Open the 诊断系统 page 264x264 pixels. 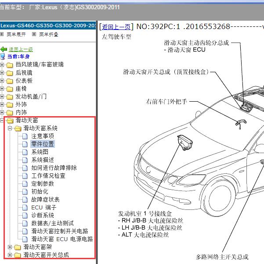43,216
